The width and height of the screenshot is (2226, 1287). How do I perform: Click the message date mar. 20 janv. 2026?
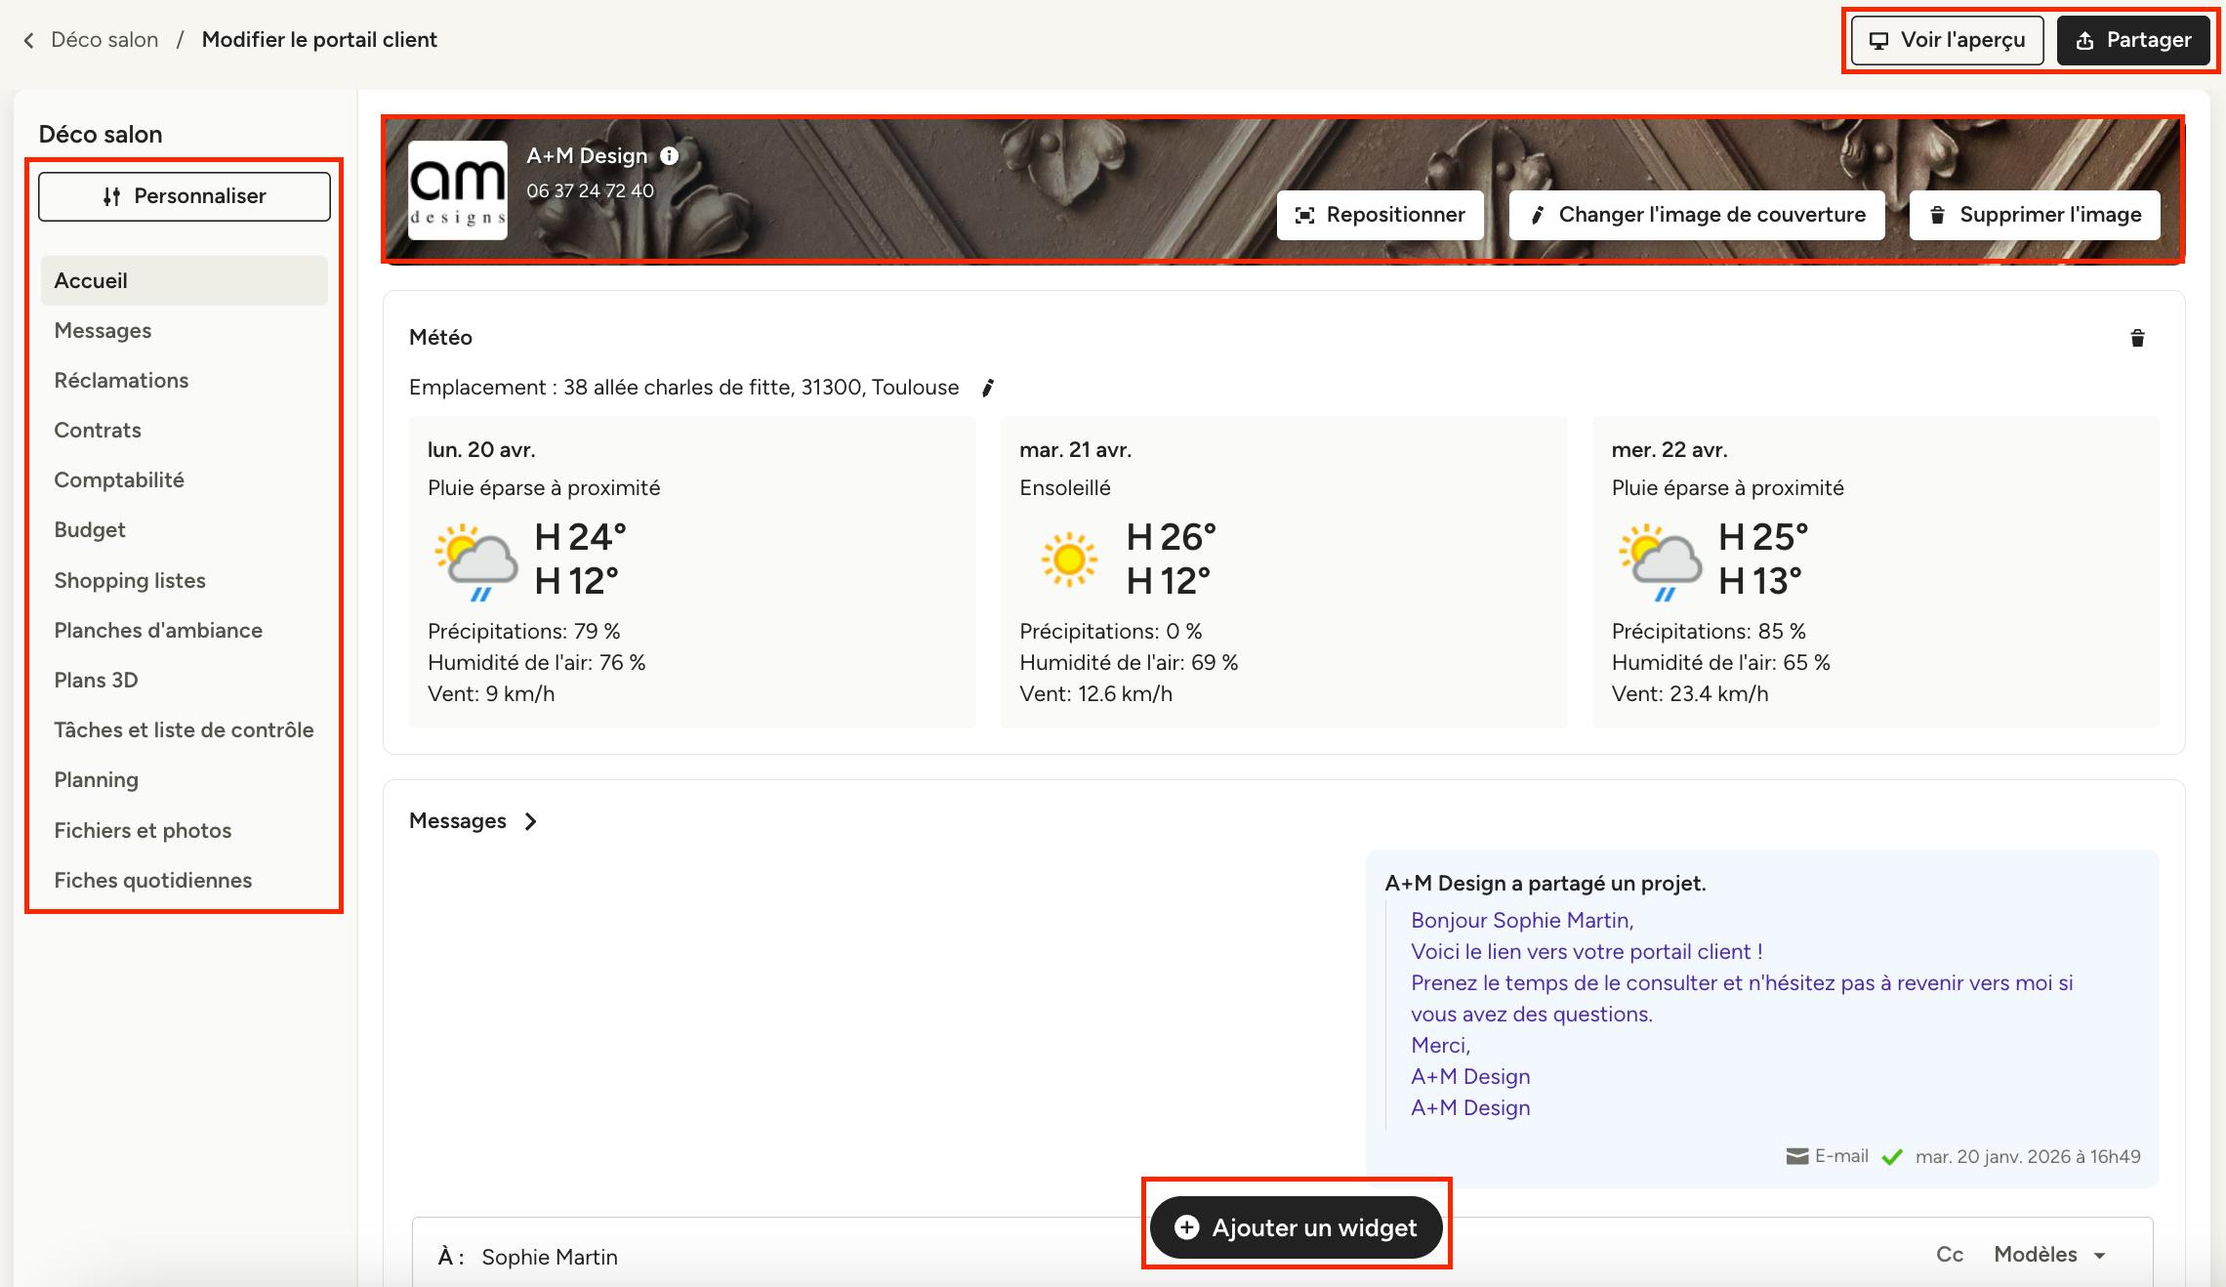point(2028,1157)
